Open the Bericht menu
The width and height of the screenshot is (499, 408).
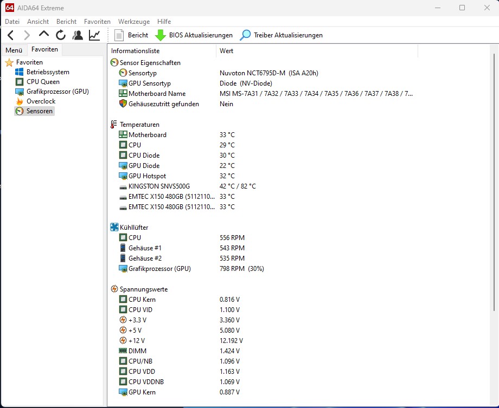66,22
